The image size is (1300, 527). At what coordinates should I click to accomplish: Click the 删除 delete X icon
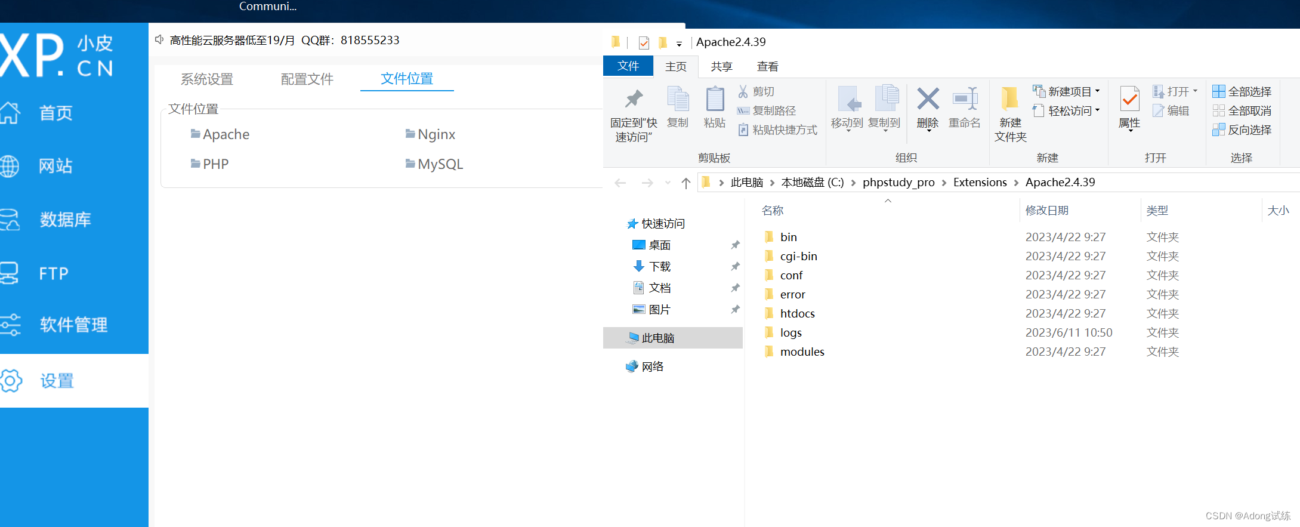pos(928,99)
